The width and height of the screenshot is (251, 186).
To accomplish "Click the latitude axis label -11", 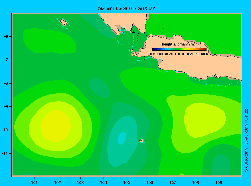I will pos(5,153).
